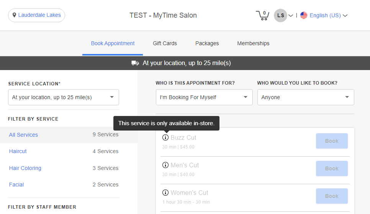Click the TEST - MyTime Salon title

tap(163, 15)
